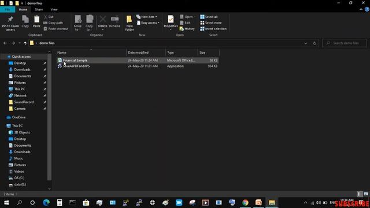Switch to details view icon
The image size is (370, 208).
(359, 194)
